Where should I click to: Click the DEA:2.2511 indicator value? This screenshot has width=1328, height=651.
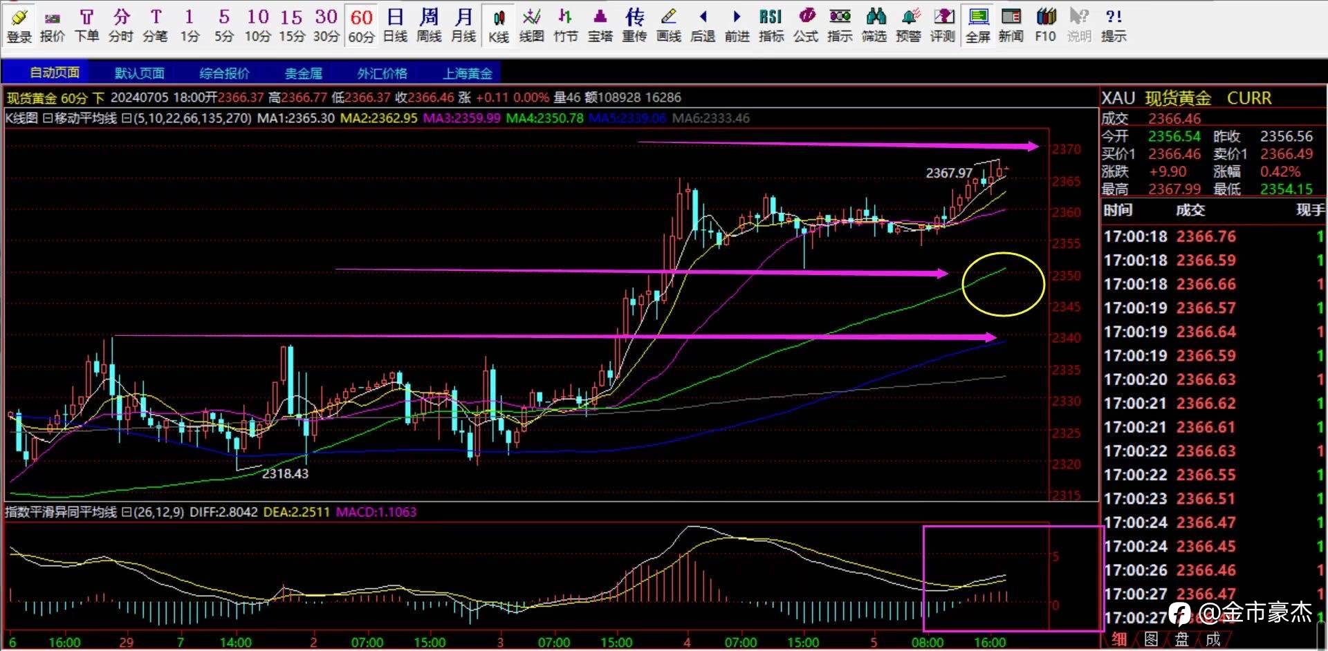click(x=297, y=512)
